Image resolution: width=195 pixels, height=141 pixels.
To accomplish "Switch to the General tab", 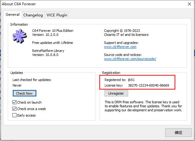I will [12, 15].
